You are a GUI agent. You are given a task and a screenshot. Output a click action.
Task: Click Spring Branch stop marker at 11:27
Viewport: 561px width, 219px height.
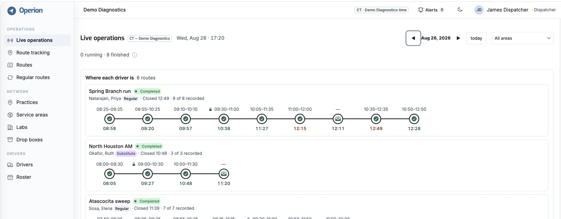pos(262,119)
